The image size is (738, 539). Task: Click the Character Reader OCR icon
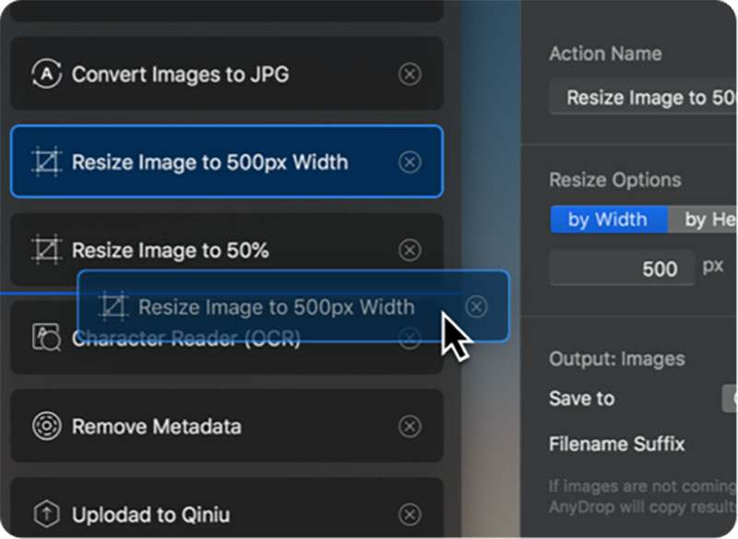tap(46, 338)
